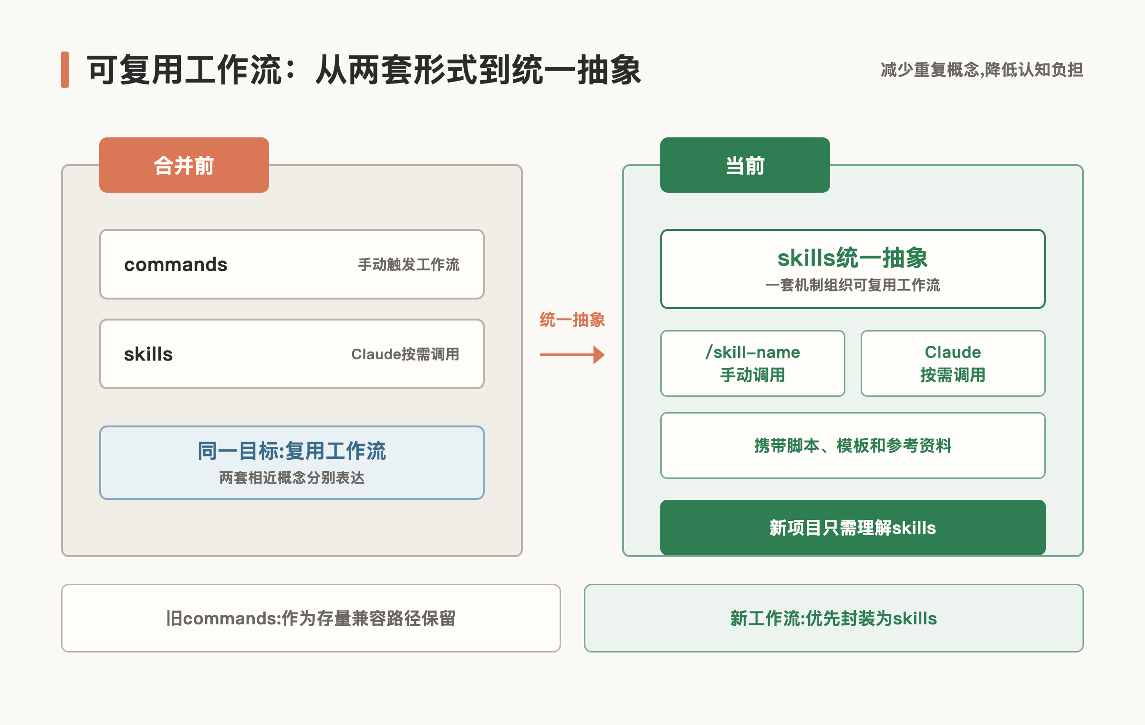The height and width of the screenshot is (725, 1145).
Task: Click the 旧commands:作为存量兼容路径保留 box
Action: (x=311, y=618)
